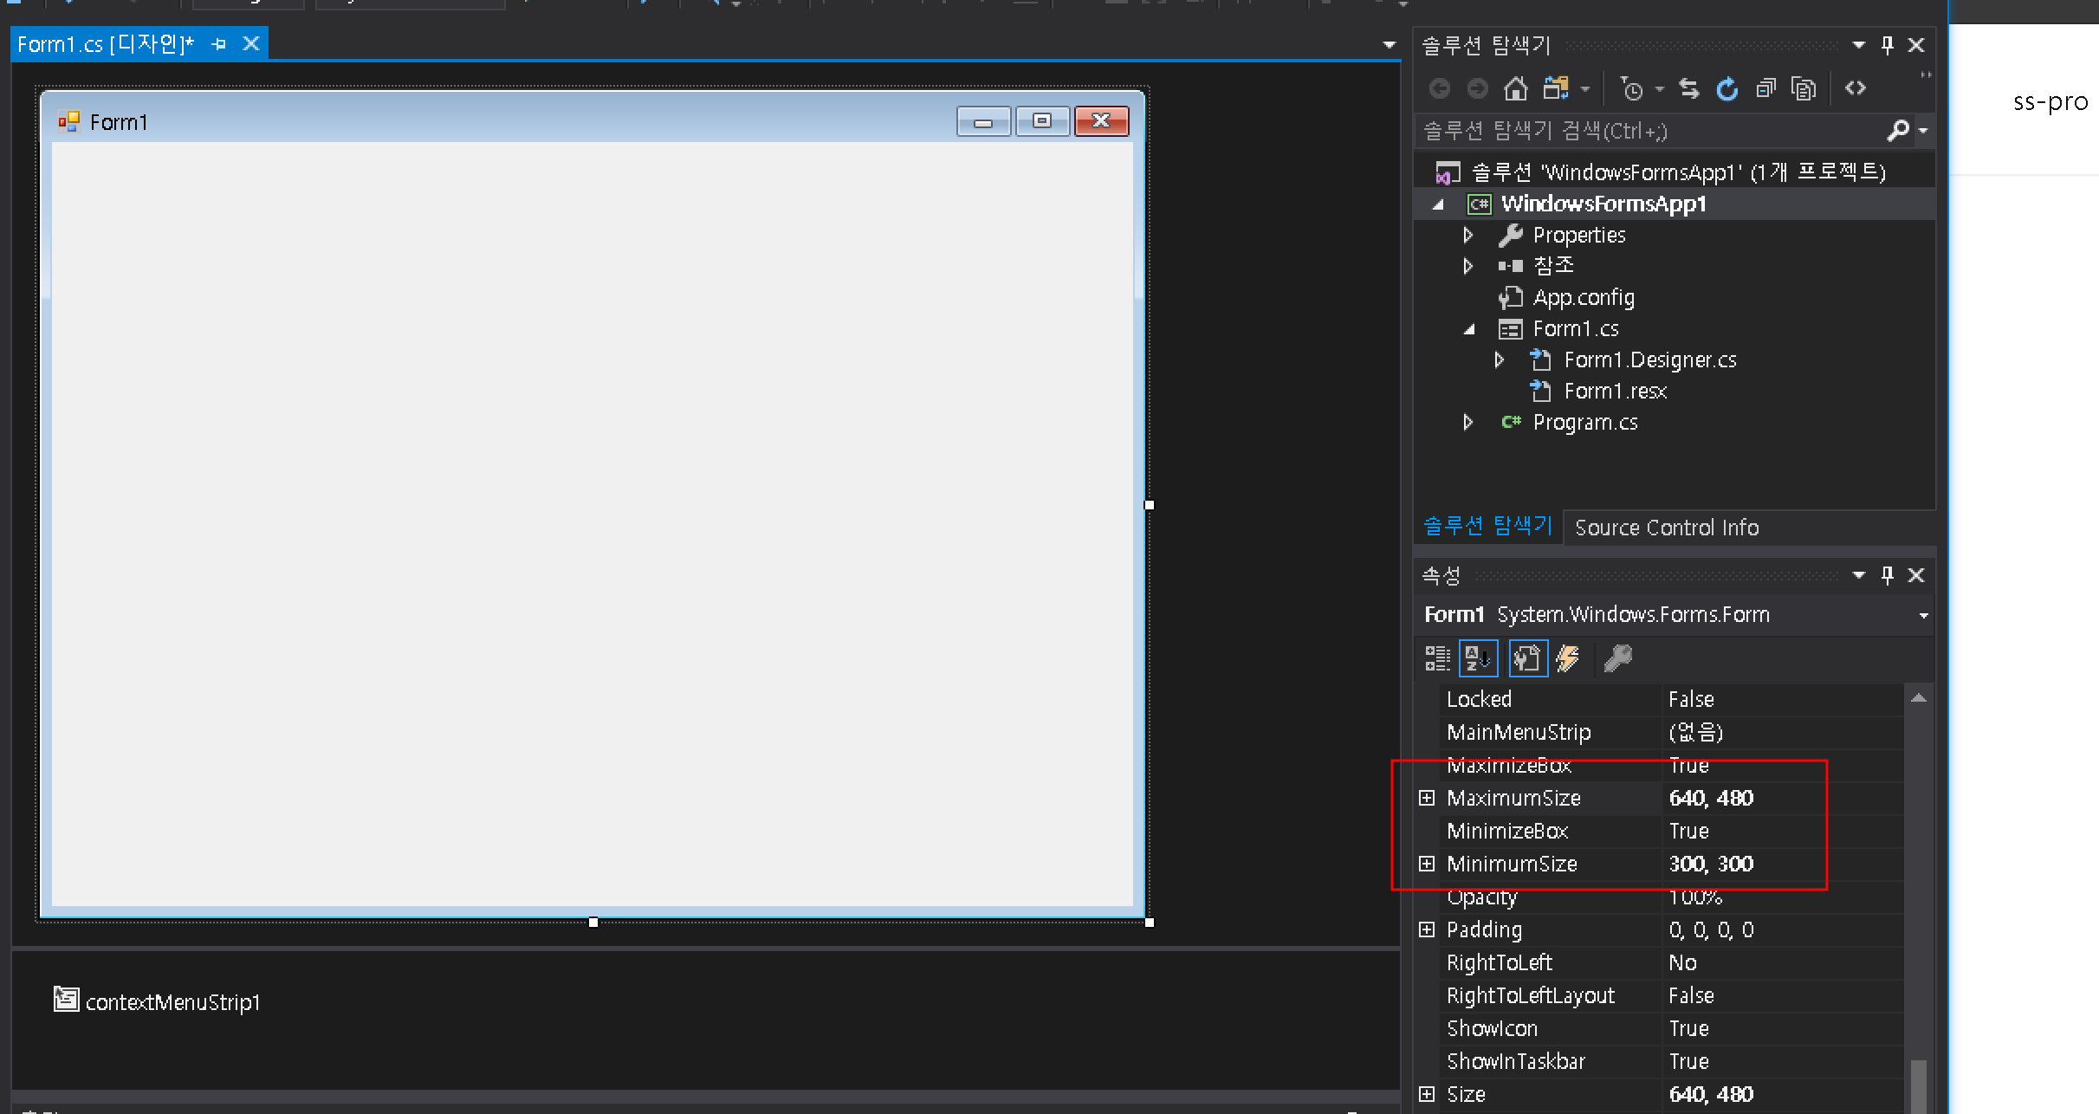This screenshot has width=2099, height=1114.
Task: Expand the Form1.Designer.cs tree node
Action: 1500,359
